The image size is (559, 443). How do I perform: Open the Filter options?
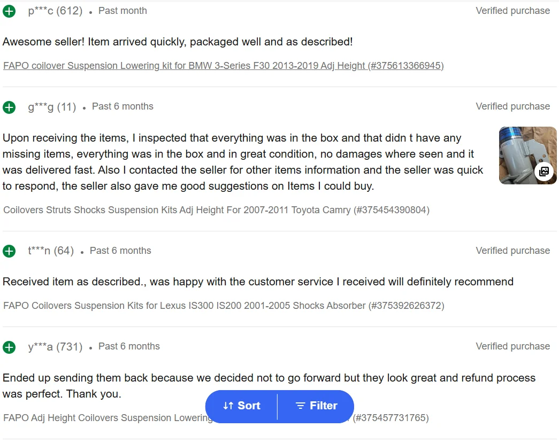[x=316, y=406]
